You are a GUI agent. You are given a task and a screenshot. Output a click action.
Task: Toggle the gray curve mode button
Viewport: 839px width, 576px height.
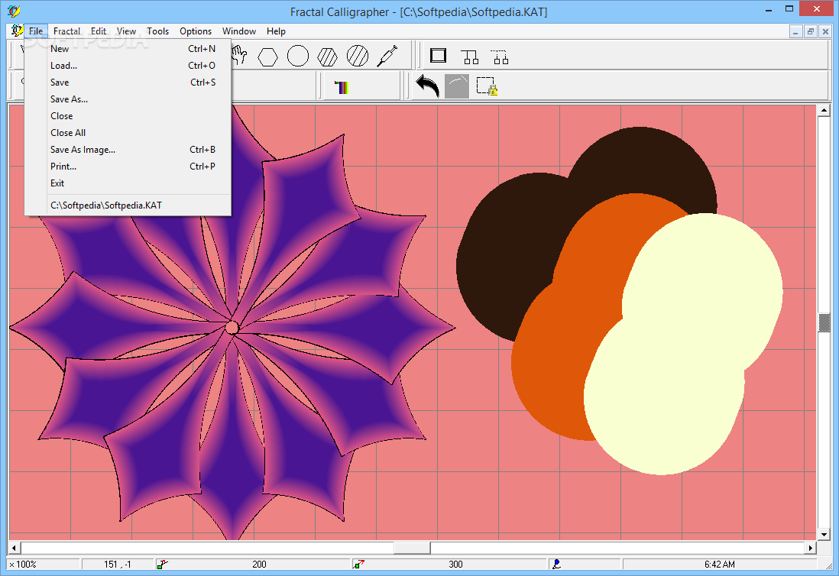(x=457, y=86)
